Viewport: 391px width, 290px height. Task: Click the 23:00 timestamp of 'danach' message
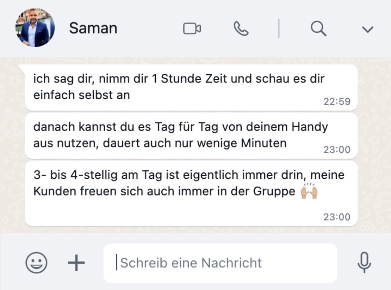coord(337,150)
